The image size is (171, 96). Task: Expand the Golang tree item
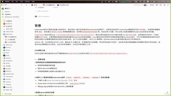2,85
